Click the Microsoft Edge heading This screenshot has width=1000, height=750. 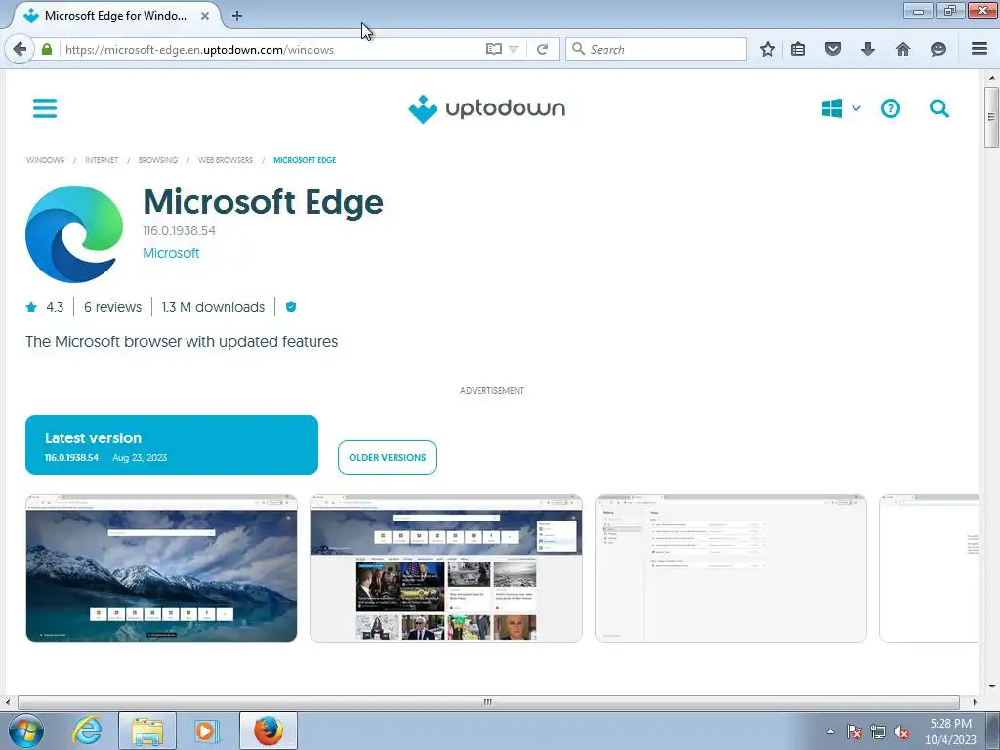click(x=264, y=201)
